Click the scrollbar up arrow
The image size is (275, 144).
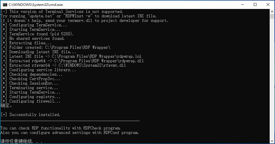272,11
